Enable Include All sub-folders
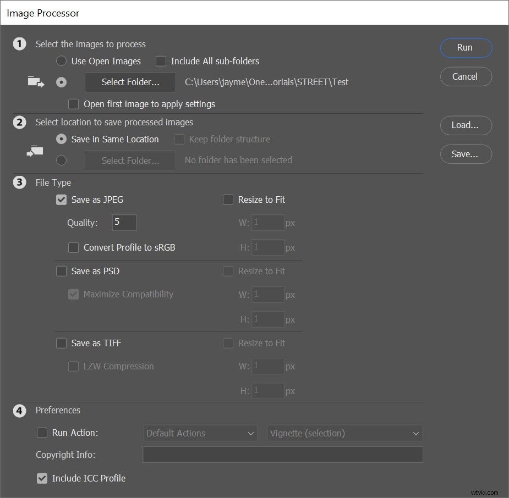 pyautogui.click(x=161, y=61)
